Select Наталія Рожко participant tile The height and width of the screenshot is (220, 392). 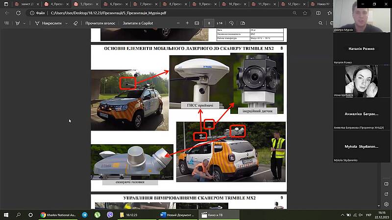pos(362,48)
